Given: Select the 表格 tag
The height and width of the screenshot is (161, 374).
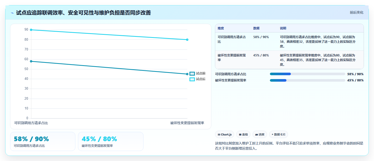Looking at the screenshot, I should [x=243, y=134].
